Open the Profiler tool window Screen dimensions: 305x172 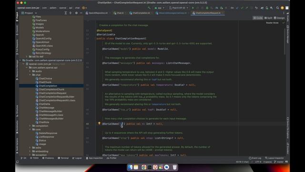112,158
